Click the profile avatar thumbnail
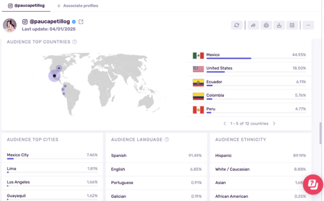The image size is (324, 201). [x=10, y=25]
